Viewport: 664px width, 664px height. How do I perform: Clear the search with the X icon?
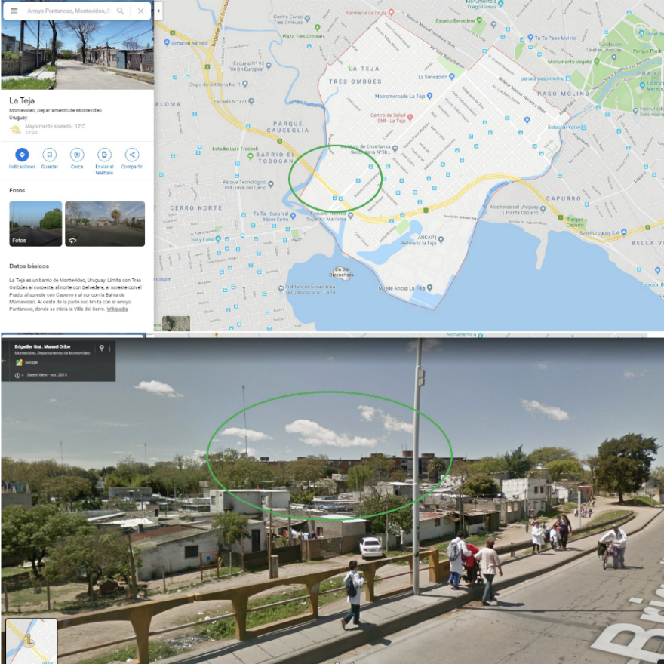point(140,11)
